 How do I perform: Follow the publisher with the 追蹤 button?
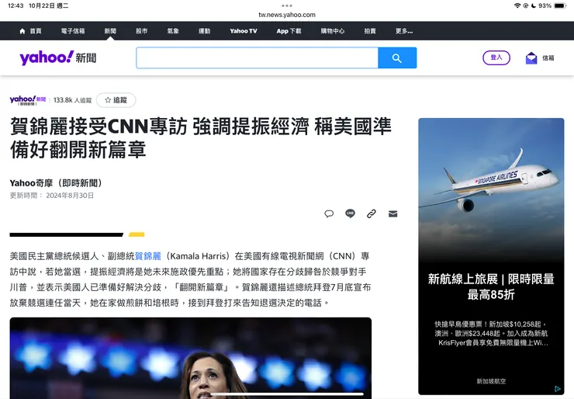[x=116, y=100]
